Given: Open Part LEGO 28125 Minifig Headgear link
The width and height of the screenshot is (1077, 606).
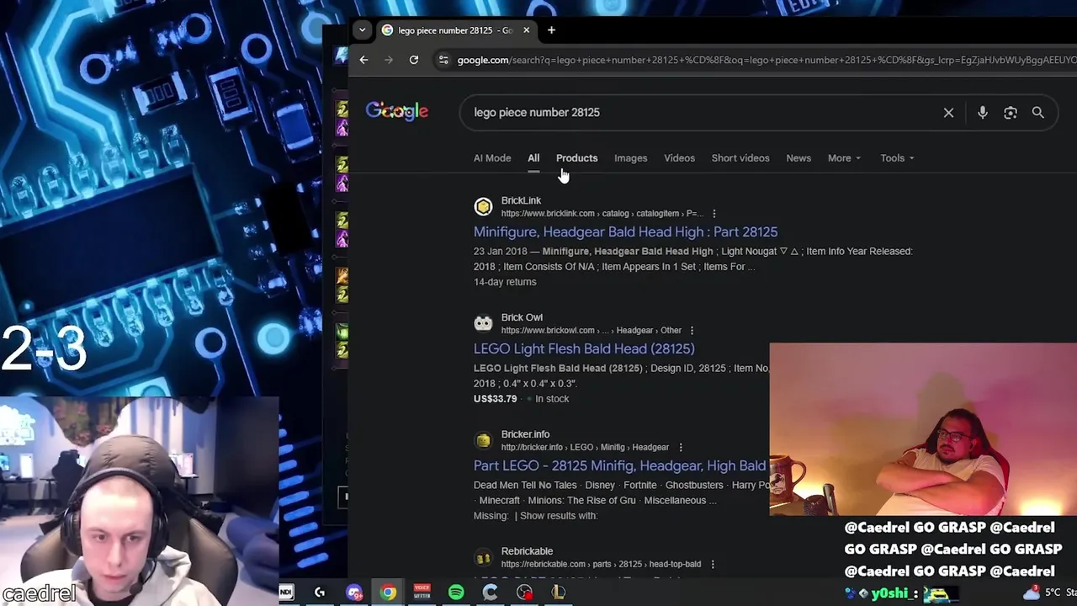Looking at the screenshot, I should (620, 465).
